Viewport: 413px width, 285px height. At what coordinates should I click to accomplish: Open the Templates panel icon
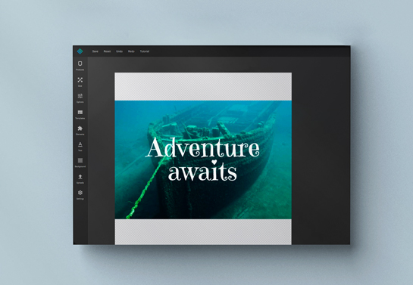click(x=80, y=112)
